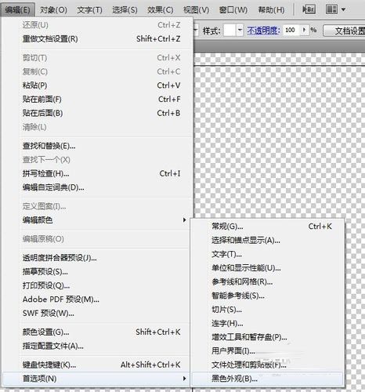Expand the arrange documents dropdown arrow
This screenshot has height=392, width=365.
point(344,10)
